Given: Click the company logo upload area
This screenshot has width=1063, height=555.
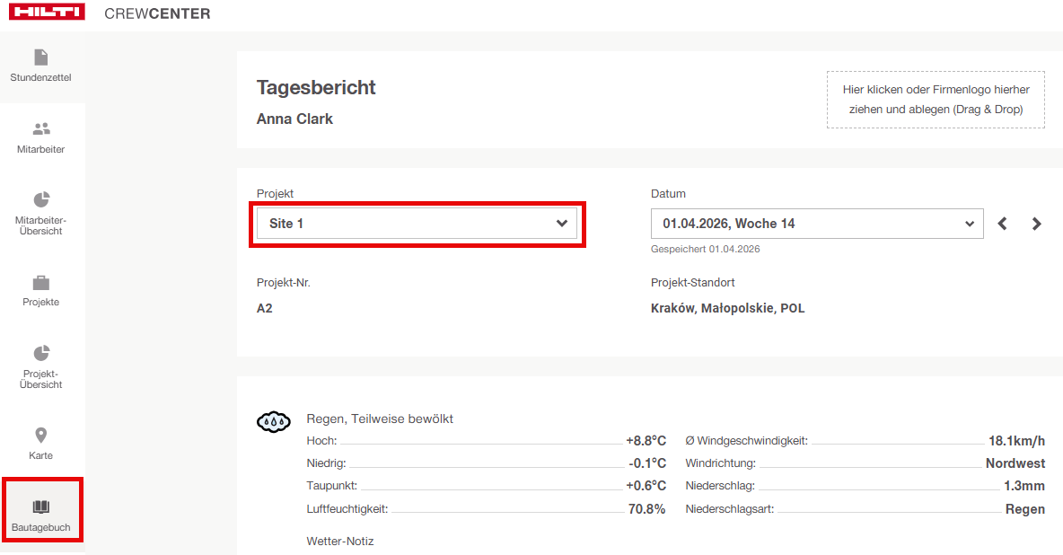Looking at the screenshot, I should 936,100.
